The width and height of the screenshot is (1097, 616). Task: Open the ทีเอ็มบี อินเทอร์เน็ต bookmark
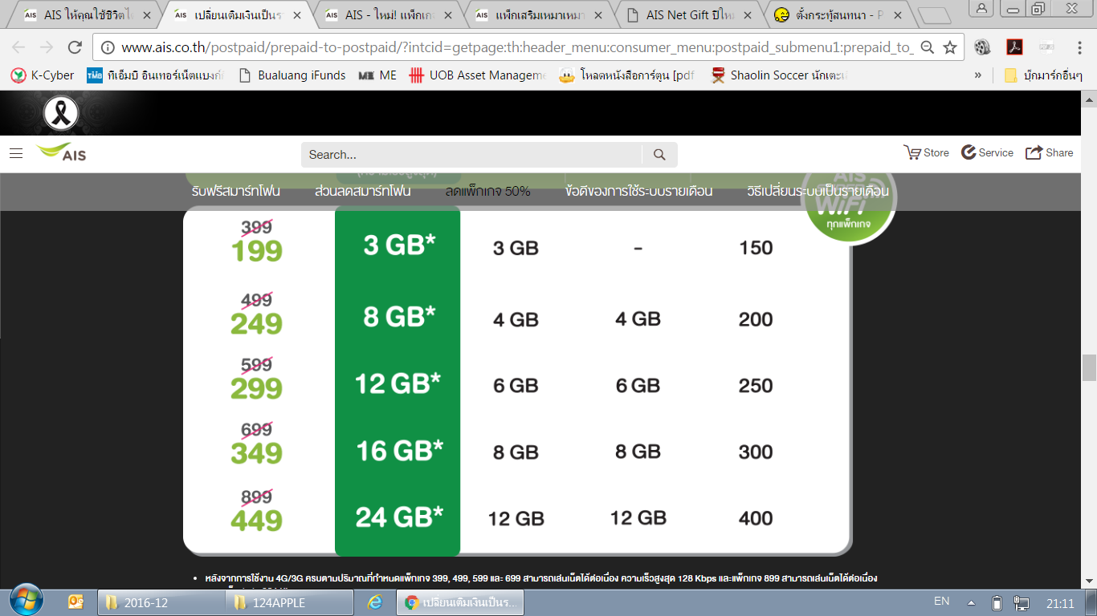click(157, 75)
